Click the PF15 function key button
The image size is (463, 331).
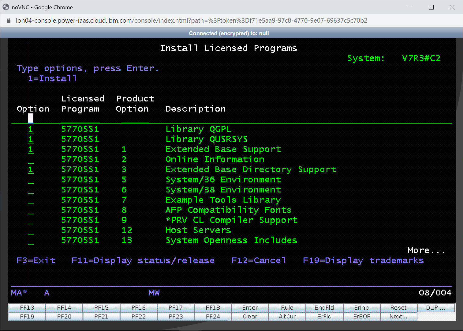(x=101, y=308)
